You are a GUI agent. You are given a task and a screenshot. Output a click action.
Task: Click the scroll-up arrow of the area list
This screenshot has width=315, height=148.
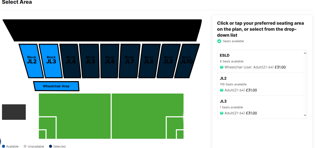click(305, 53)
